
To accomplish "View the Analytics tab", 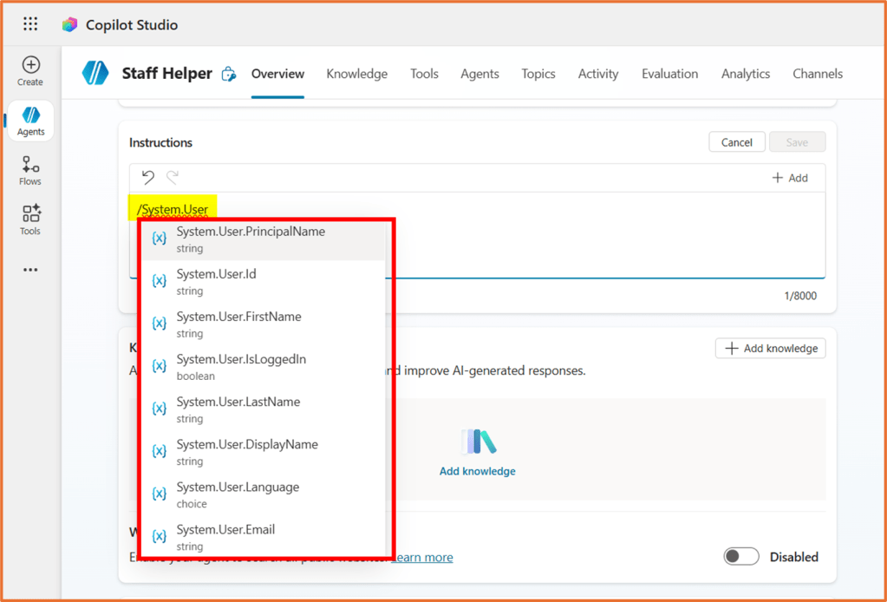I will click(745, 74).
